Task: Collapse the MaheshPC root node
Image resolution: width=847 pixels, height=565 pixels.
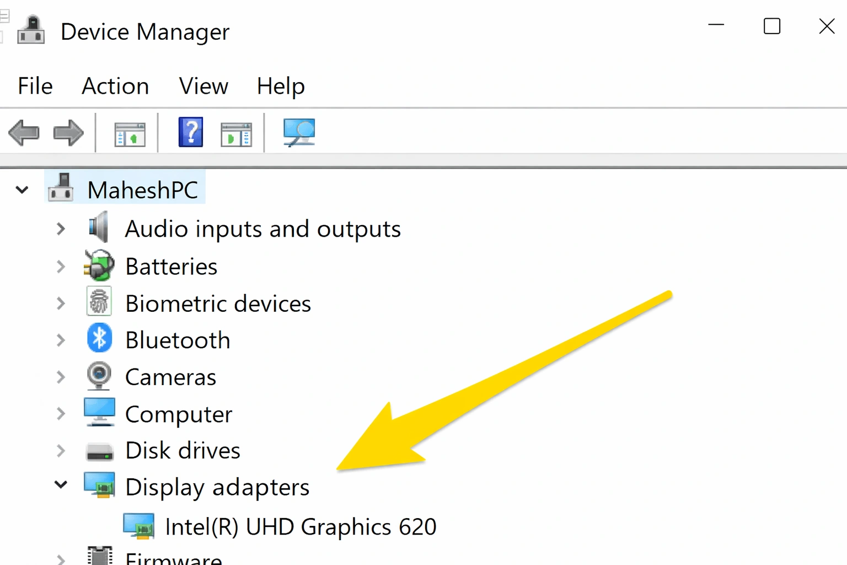Action: [x=22, y=190]
